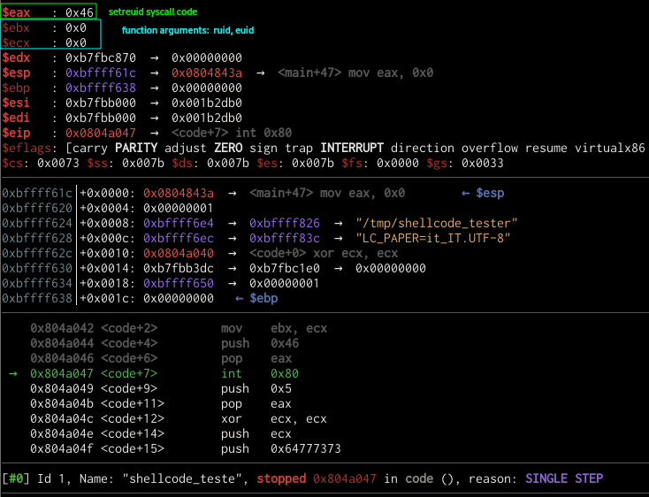This screenshot has width=649, height=497.
Task: Click stack address 0xbffff62c in the left column
Action: pos(37,253)
